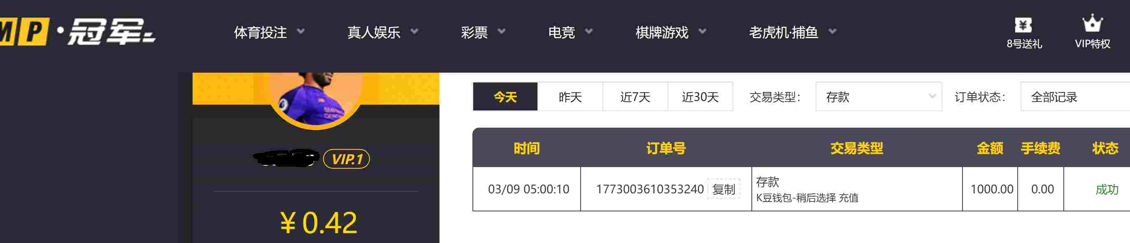Click the VIP.1 level badge

click(346, 159)
